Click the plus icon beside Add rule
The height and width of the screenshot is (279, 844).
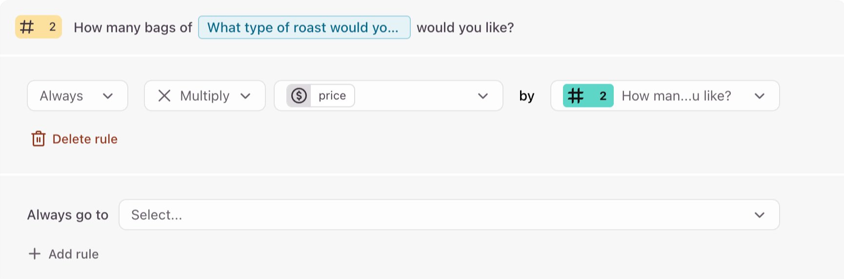click(35, 254)
